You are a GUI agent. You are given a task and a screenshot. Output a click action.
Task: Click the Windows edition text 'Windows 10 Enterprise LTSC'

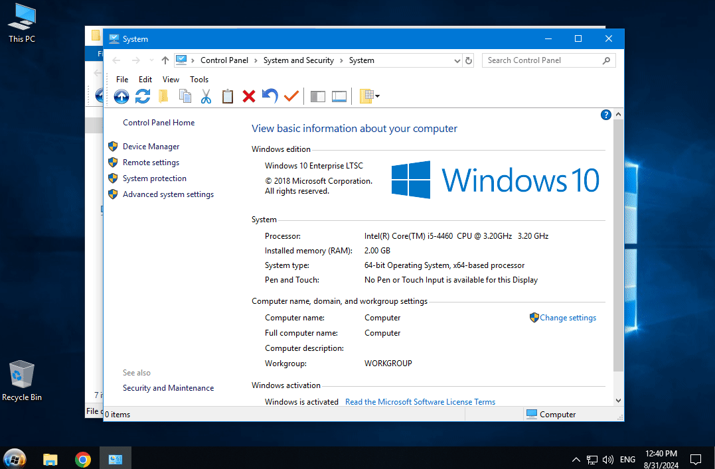click(314, 165)
